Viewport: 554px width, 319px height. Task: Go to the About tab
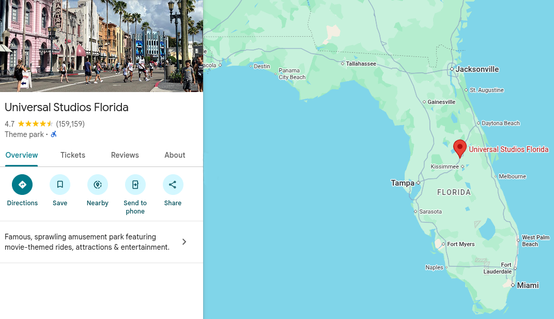coord(175,155)
